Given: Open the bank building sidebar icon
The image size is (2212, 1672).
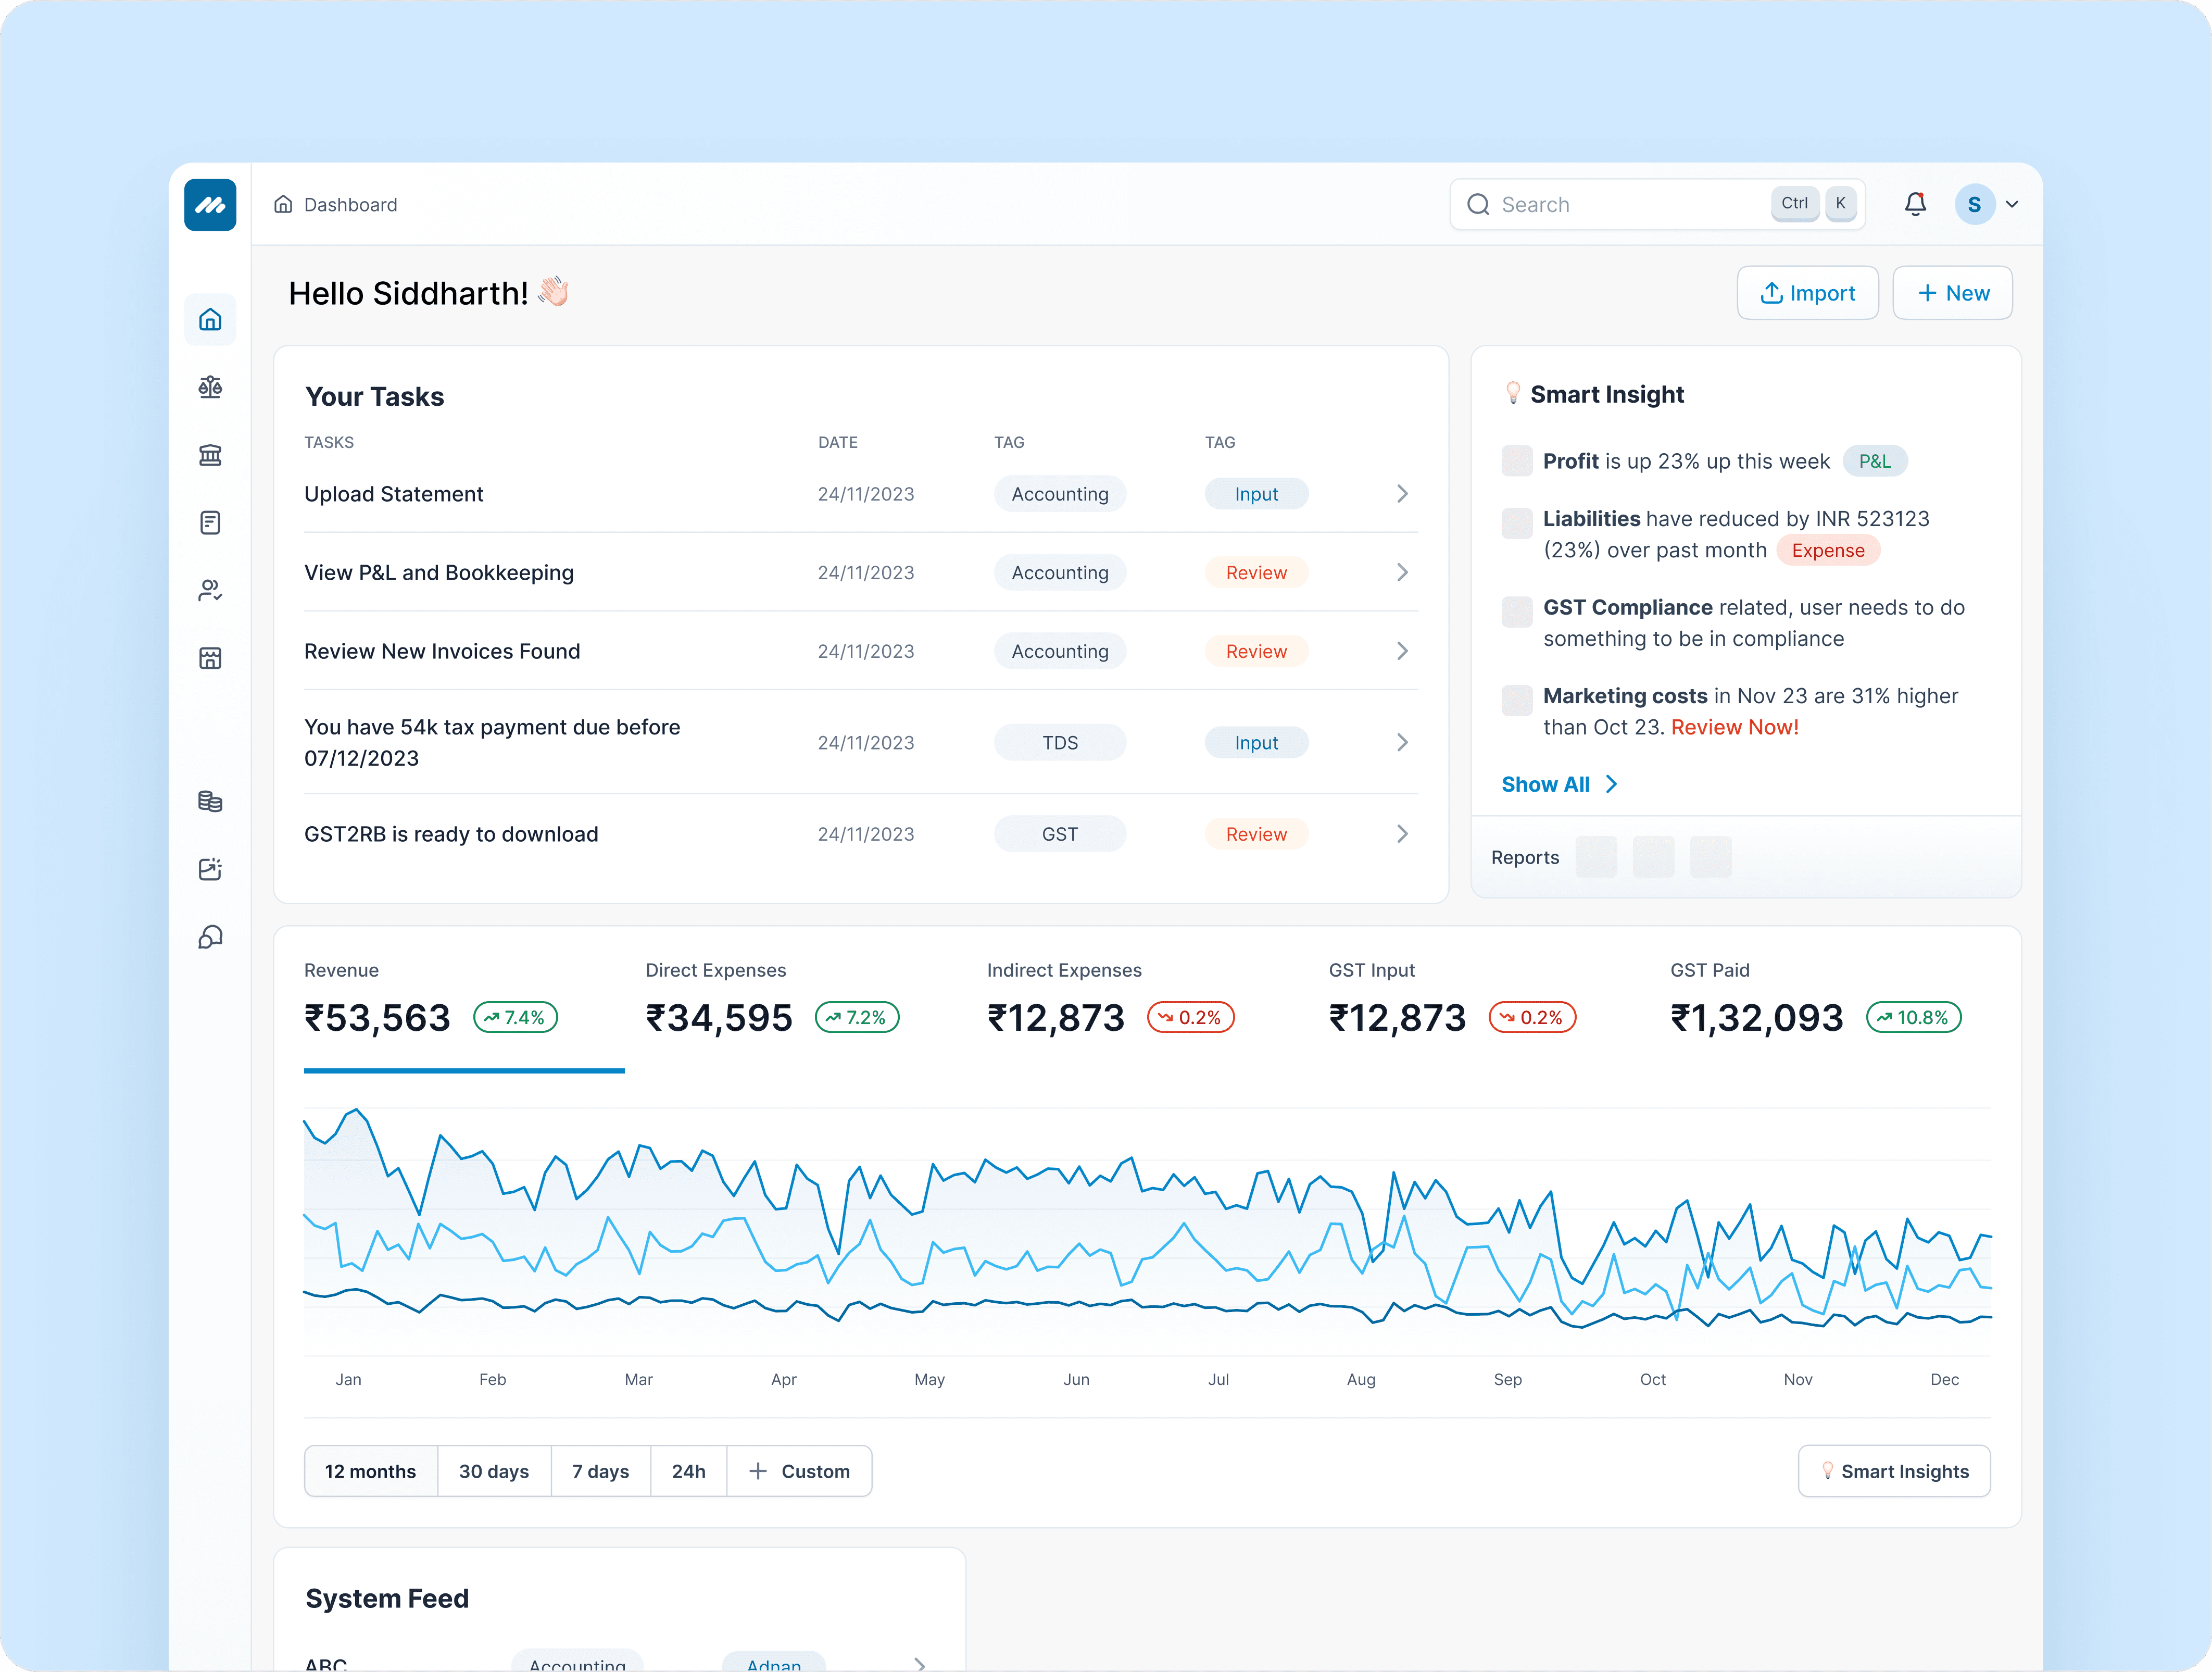Looking at the screenshot, I should tap(210, 455).
